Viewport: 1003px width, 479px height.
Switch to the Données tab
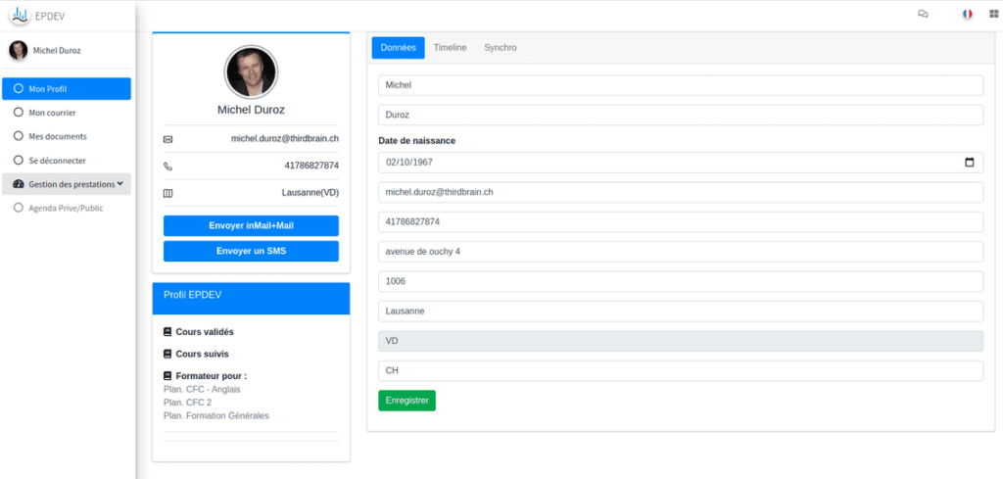[x=398, y=47]
